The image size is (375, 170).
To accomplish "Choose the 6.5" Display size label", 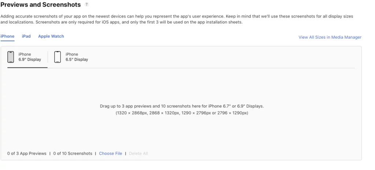I will [x=77, y=59].
